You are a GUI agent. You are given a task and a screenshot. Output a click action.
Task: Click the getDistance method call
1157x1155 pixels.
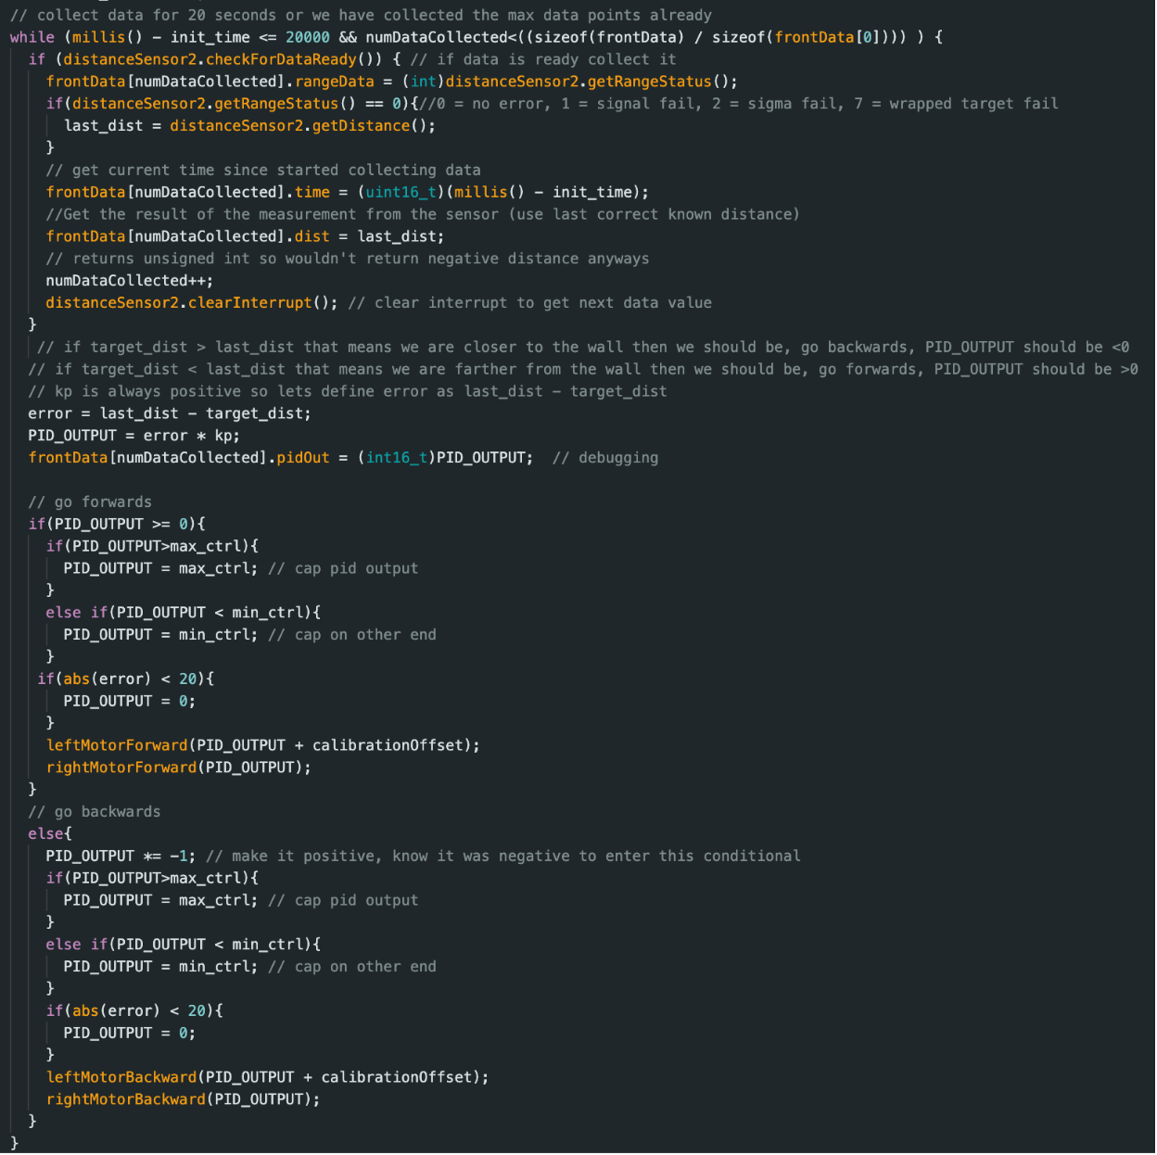click(361, 126)
